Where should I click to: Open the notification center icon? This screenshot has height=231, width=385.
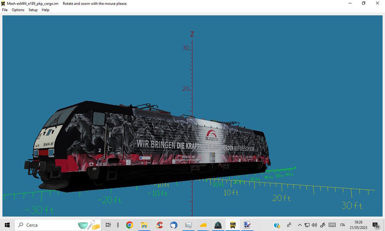click(x=376, y=225)
